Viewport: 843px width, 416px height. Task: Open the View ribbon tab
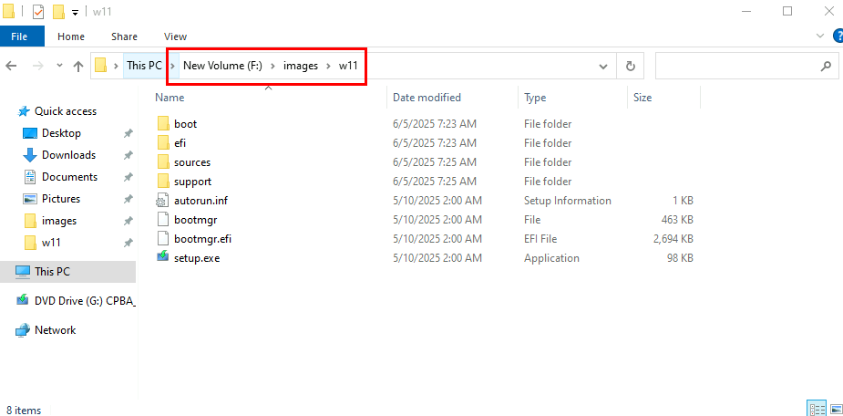click(175, 36)
